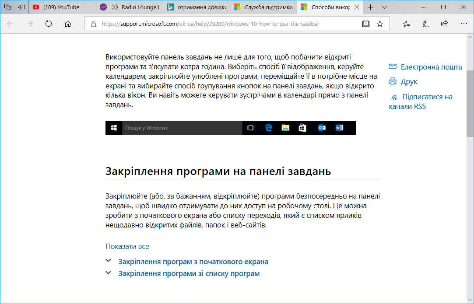474x304 pixels.
Task: Click the Друк print link
Action: [x=409, y=82]
